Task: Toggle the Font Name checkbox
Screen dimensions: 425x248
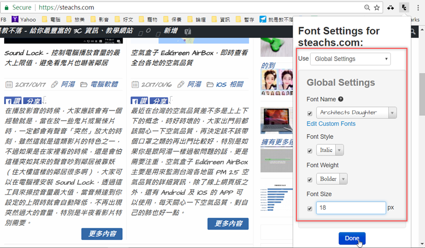Action: tap(310, 113)
